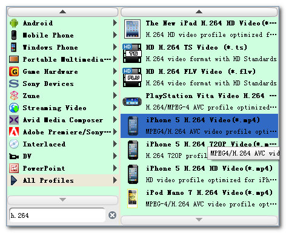Viewport: 286px width, 233px height.
Task: Clear the h.264 search with the X button
Action: tap(112, 215)
